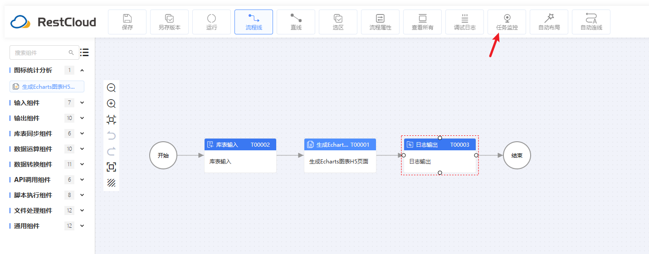Image resolution: width=649 pixels, height=254 pixels.
Task: Expand the 通用组件 category
Action: tap(82, 226)
